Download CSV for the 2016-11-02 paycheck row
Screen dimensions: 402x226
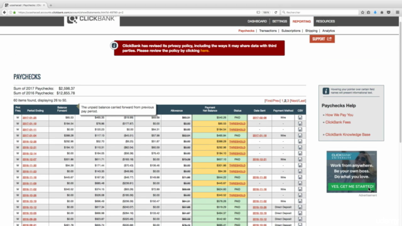coord(300,190)
